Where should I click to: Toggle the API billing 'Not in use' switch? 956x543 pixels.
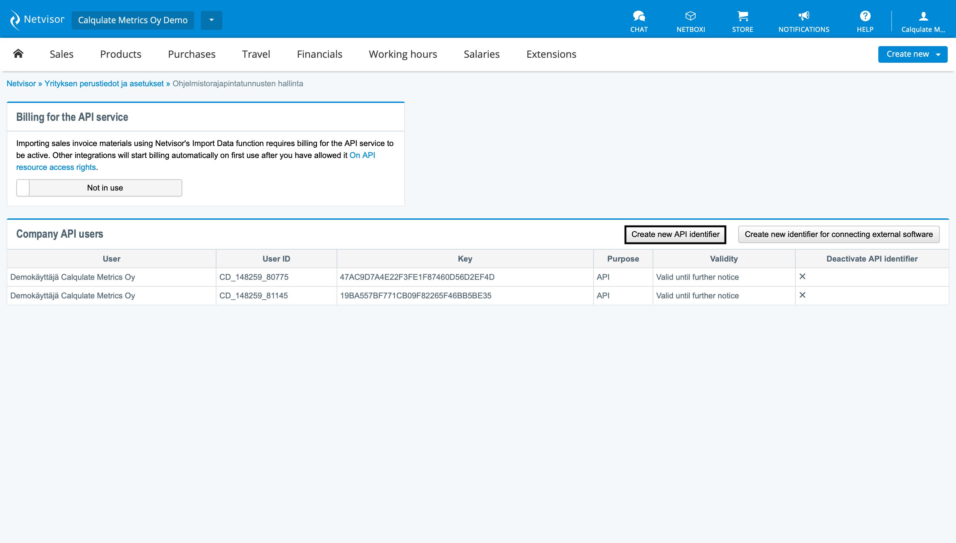(99, 188)
